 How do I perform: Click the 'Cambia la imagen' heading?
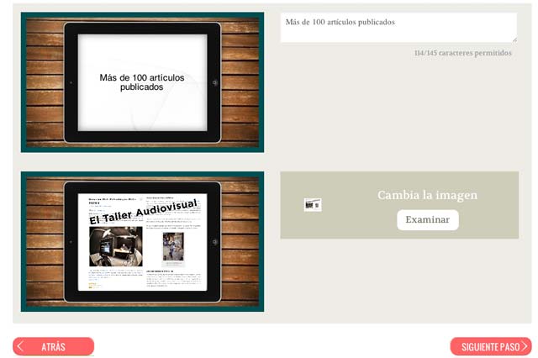427,195
